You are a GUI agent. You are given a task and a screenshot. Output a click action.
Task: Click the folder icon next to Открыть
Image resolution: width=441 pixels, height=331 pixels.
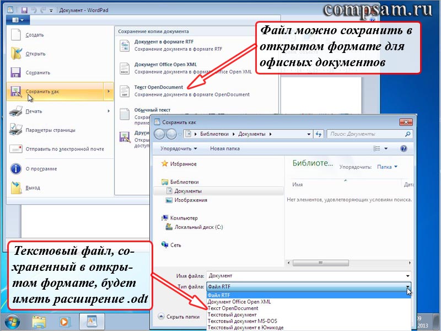coord(16,54)
